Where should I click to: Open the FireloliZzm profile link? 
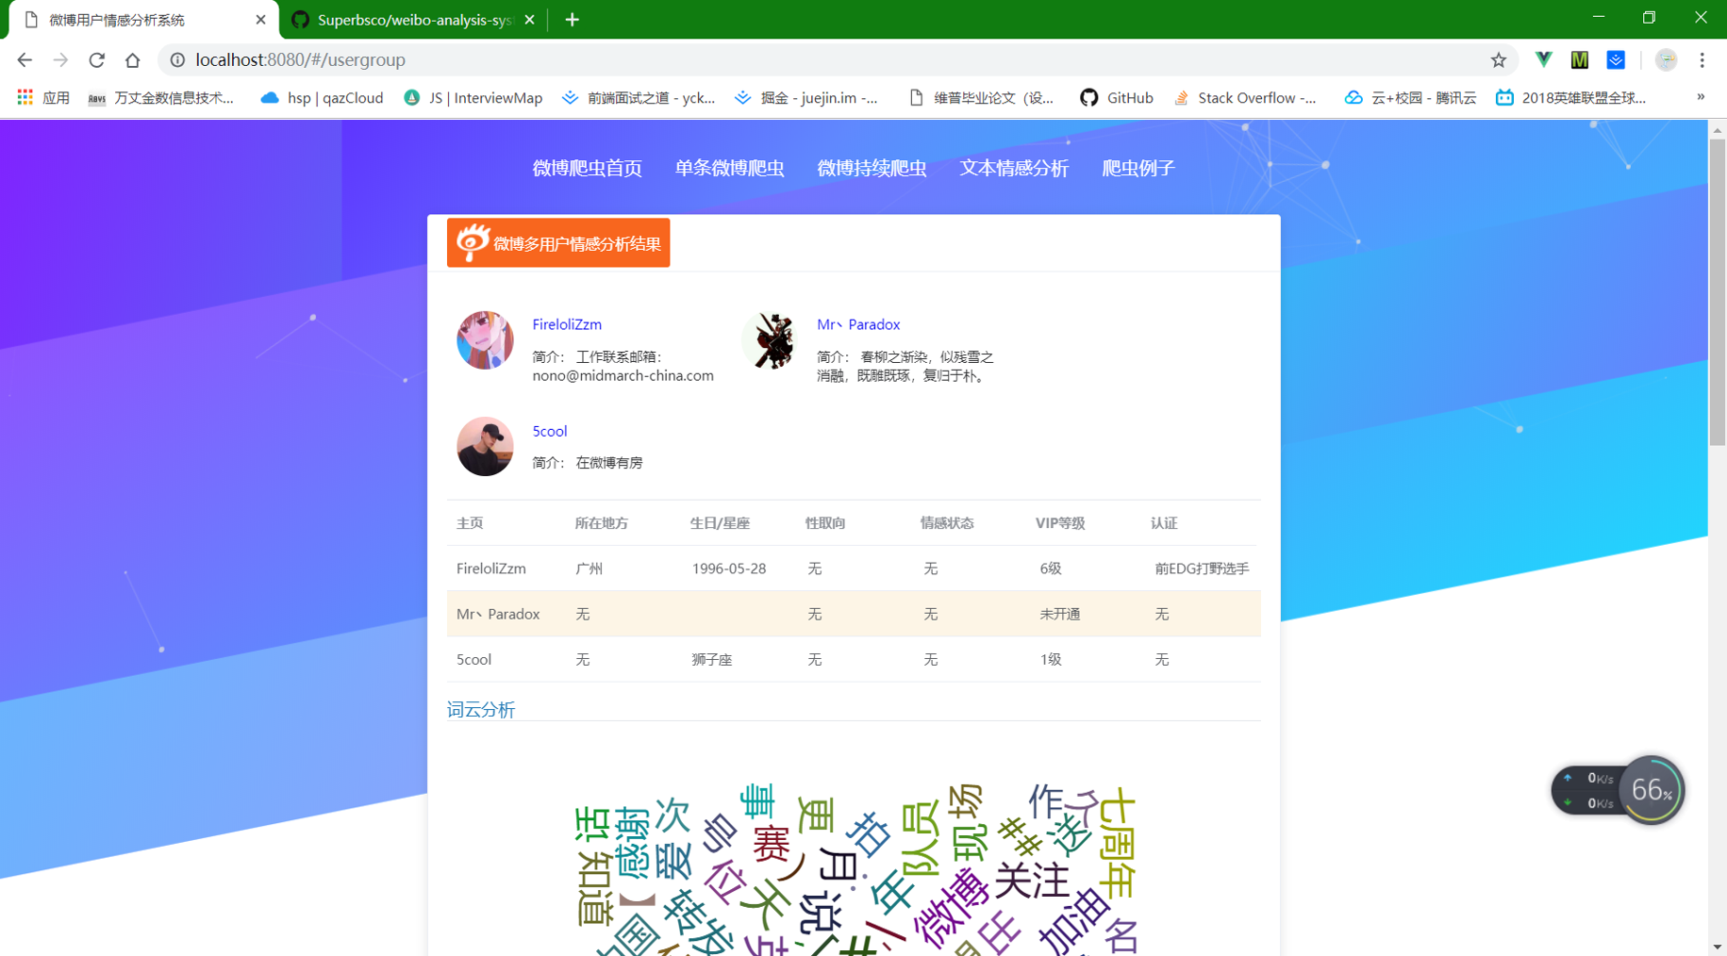pyautogui.click(x=567, y=324)
